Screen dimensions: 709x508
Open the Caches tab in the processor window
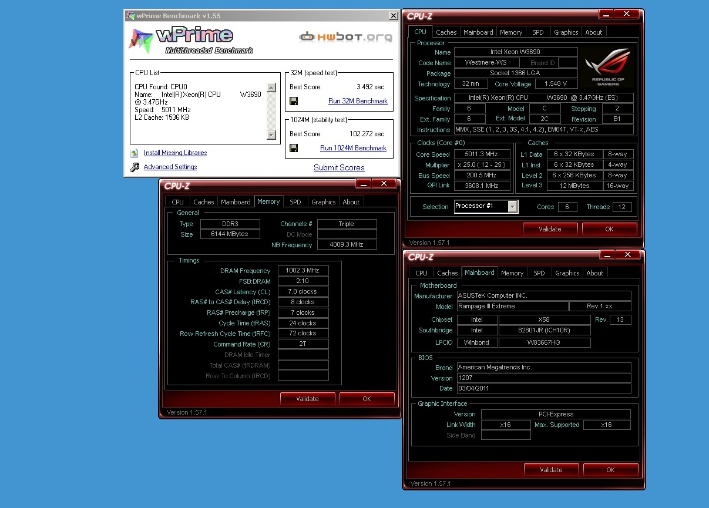pos(446,32)
